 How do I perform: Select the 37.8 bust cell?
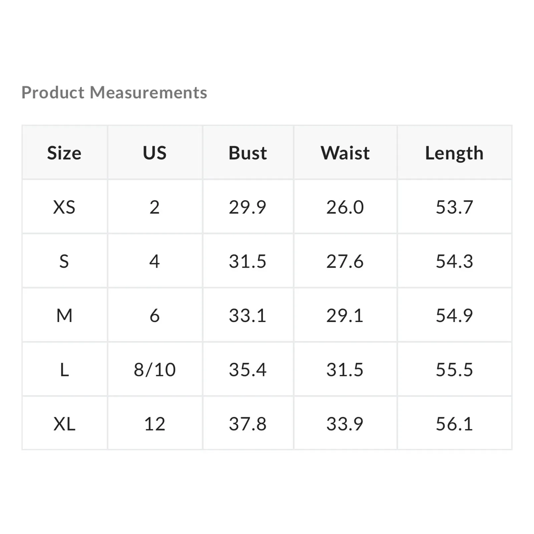click(x=248, y=424)
